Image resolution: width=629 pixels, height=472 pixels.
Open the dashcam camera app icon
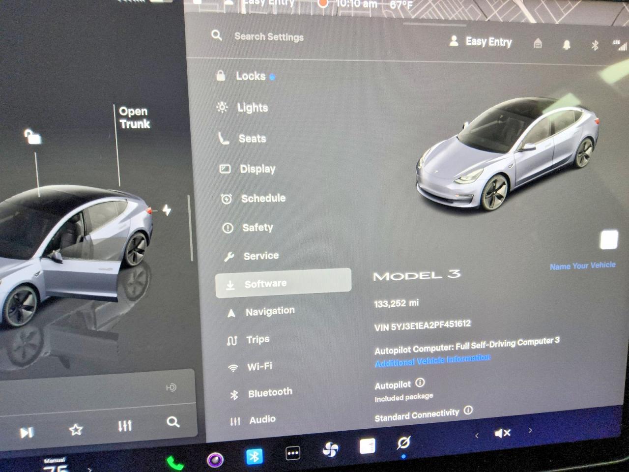point(215,460)
